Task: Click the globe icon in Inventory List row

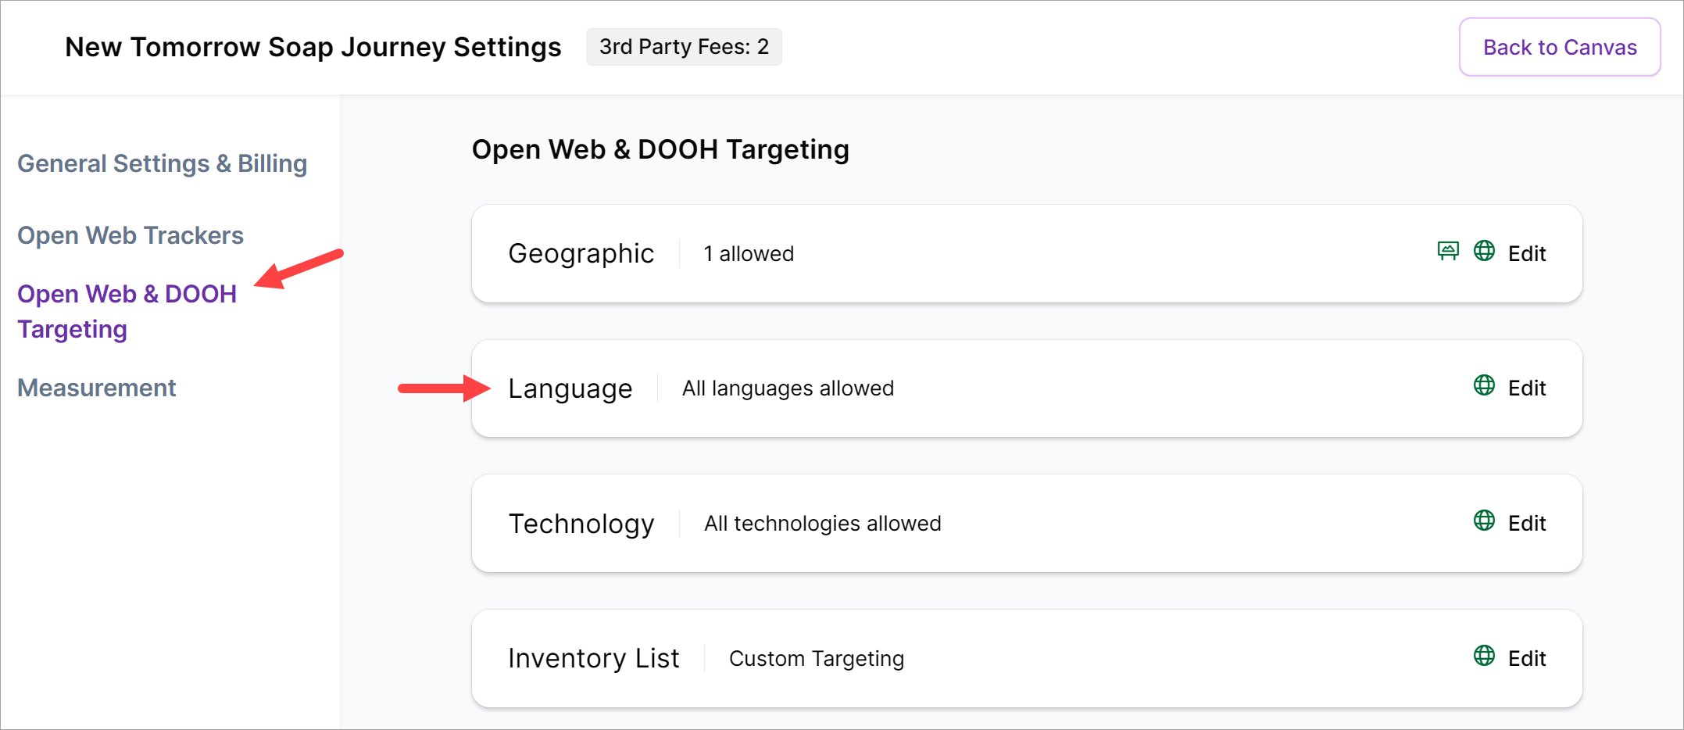Action: coord(1484,656)
